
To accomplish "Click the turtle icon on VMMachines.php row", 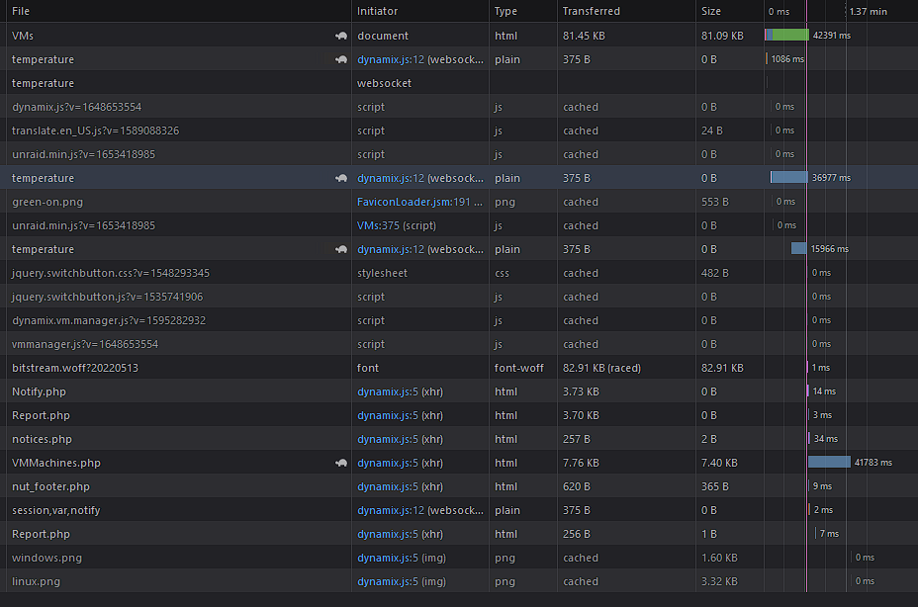I will [340, 463].
